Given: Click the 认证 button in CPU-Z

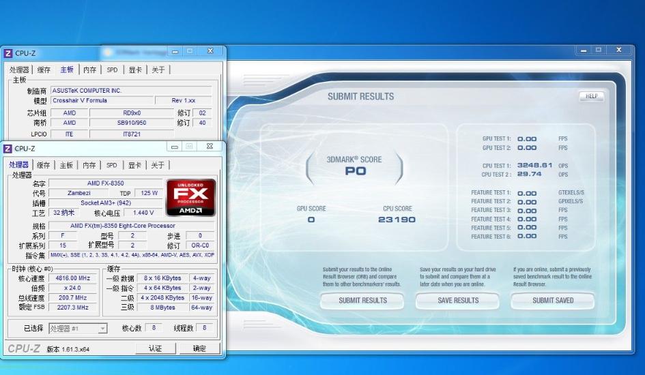Looking at the screenshot, I should tap(156, 348).
